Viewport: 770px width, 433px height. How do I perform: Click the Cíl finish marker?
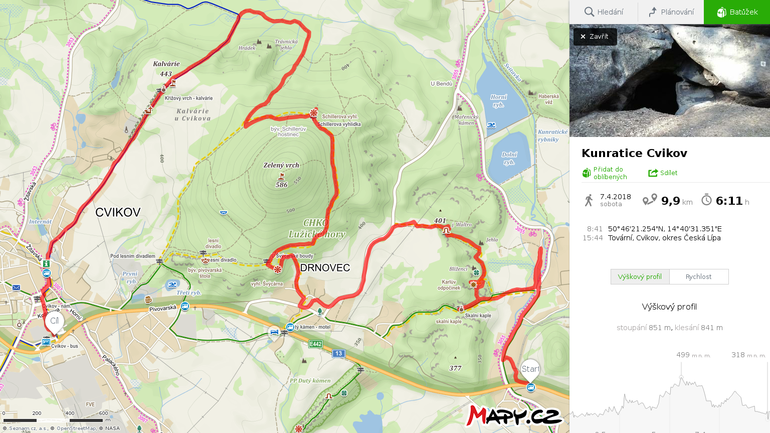click(x=54, y=323)
